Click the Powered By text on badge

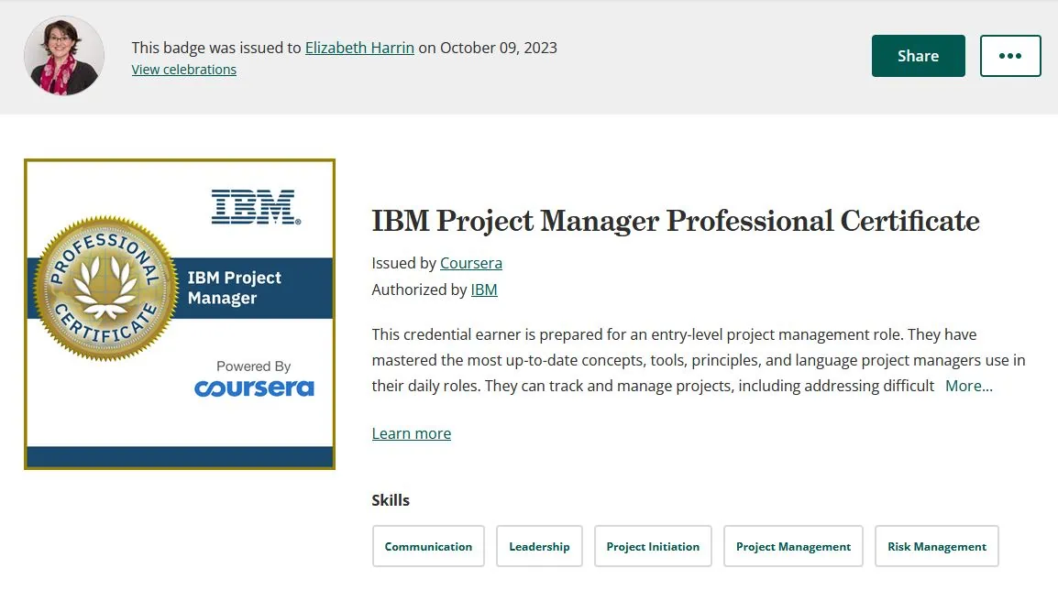point(254,366)
